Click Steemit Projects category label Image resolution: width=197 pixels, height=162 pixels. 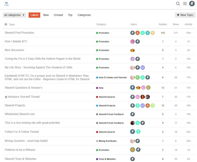click(106, 106)
